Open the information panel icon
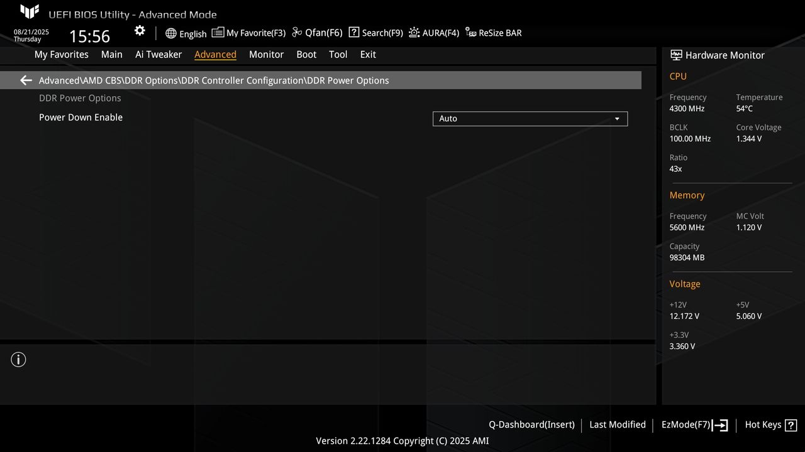This screenshot has width=805, height=452. coord(18,359)
